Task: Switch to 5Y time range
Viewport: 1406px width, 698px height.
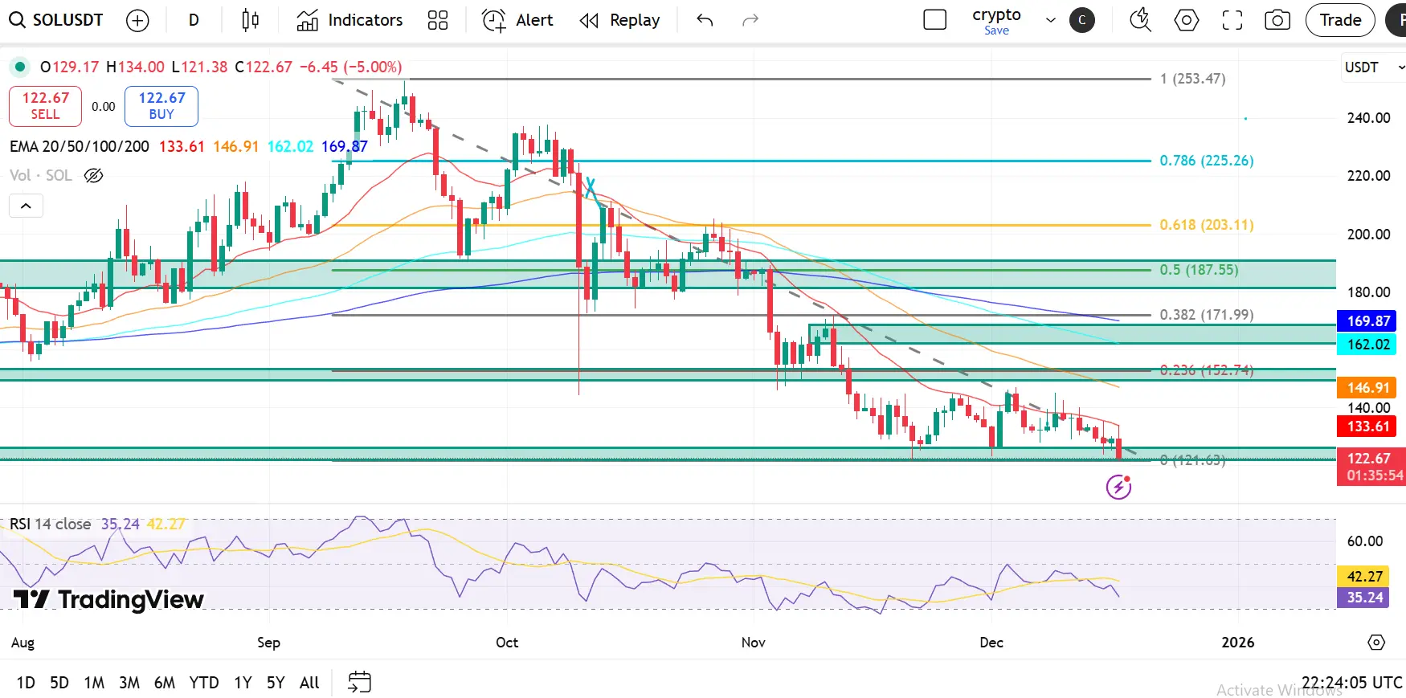Action: [x=276, y=683]
